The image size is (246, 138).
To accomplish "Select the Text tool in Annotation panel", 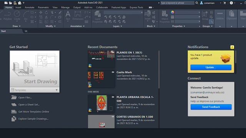I will click(x=68, y=16).
